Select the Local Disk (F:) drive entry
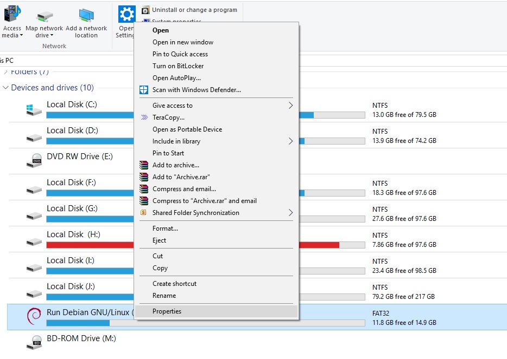The height and width of the screenshot is (359, 507). click(x=71, y=183)
